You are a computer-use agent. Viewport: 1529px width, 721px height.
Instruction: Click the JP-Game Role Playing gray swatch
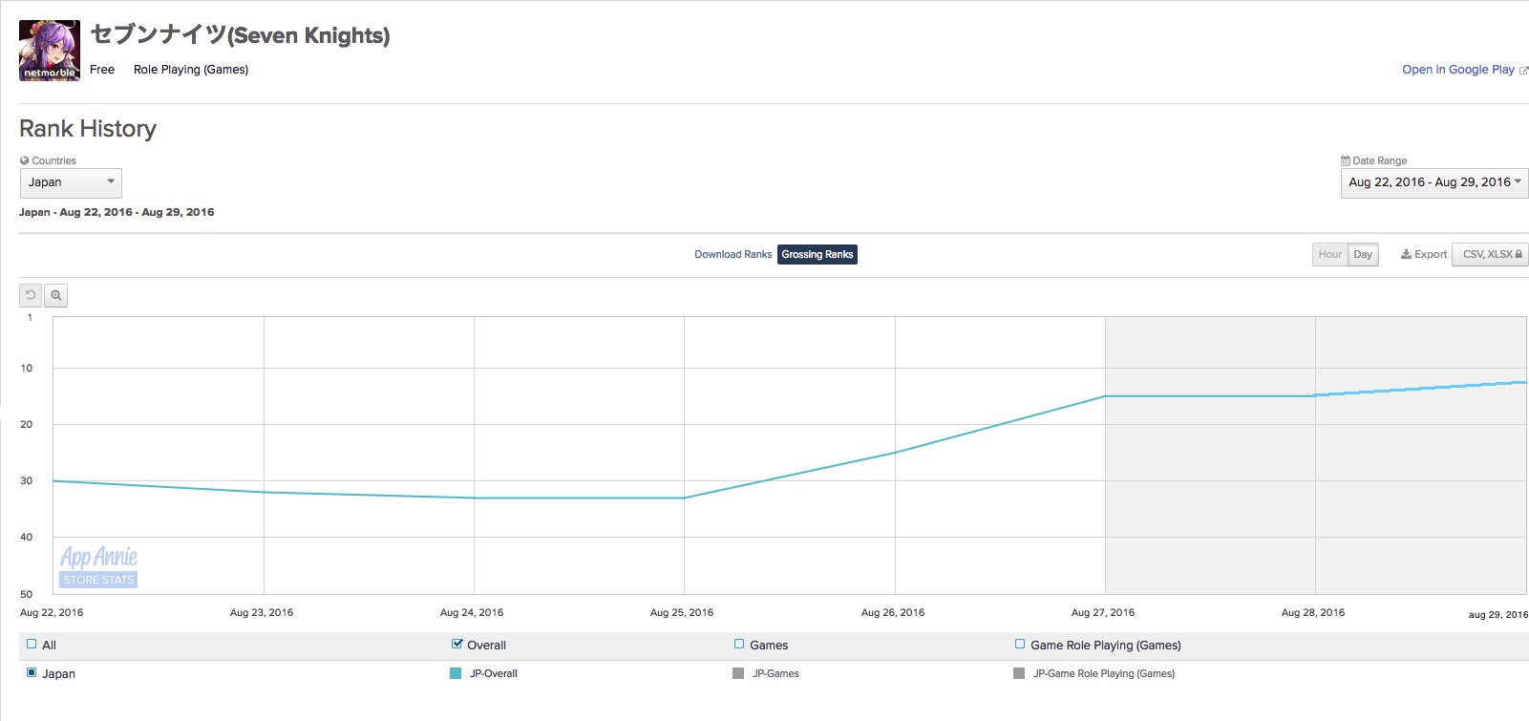[1019, 673]
